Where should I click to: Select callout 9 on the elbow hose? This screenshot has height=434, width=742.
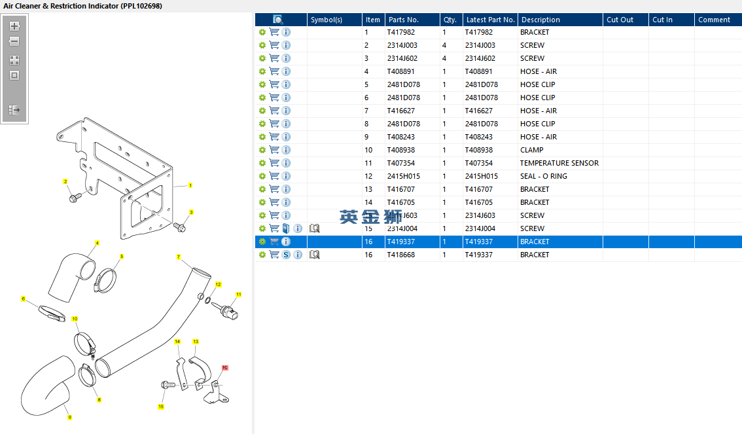pyautogui.click(x=69, y=418)
